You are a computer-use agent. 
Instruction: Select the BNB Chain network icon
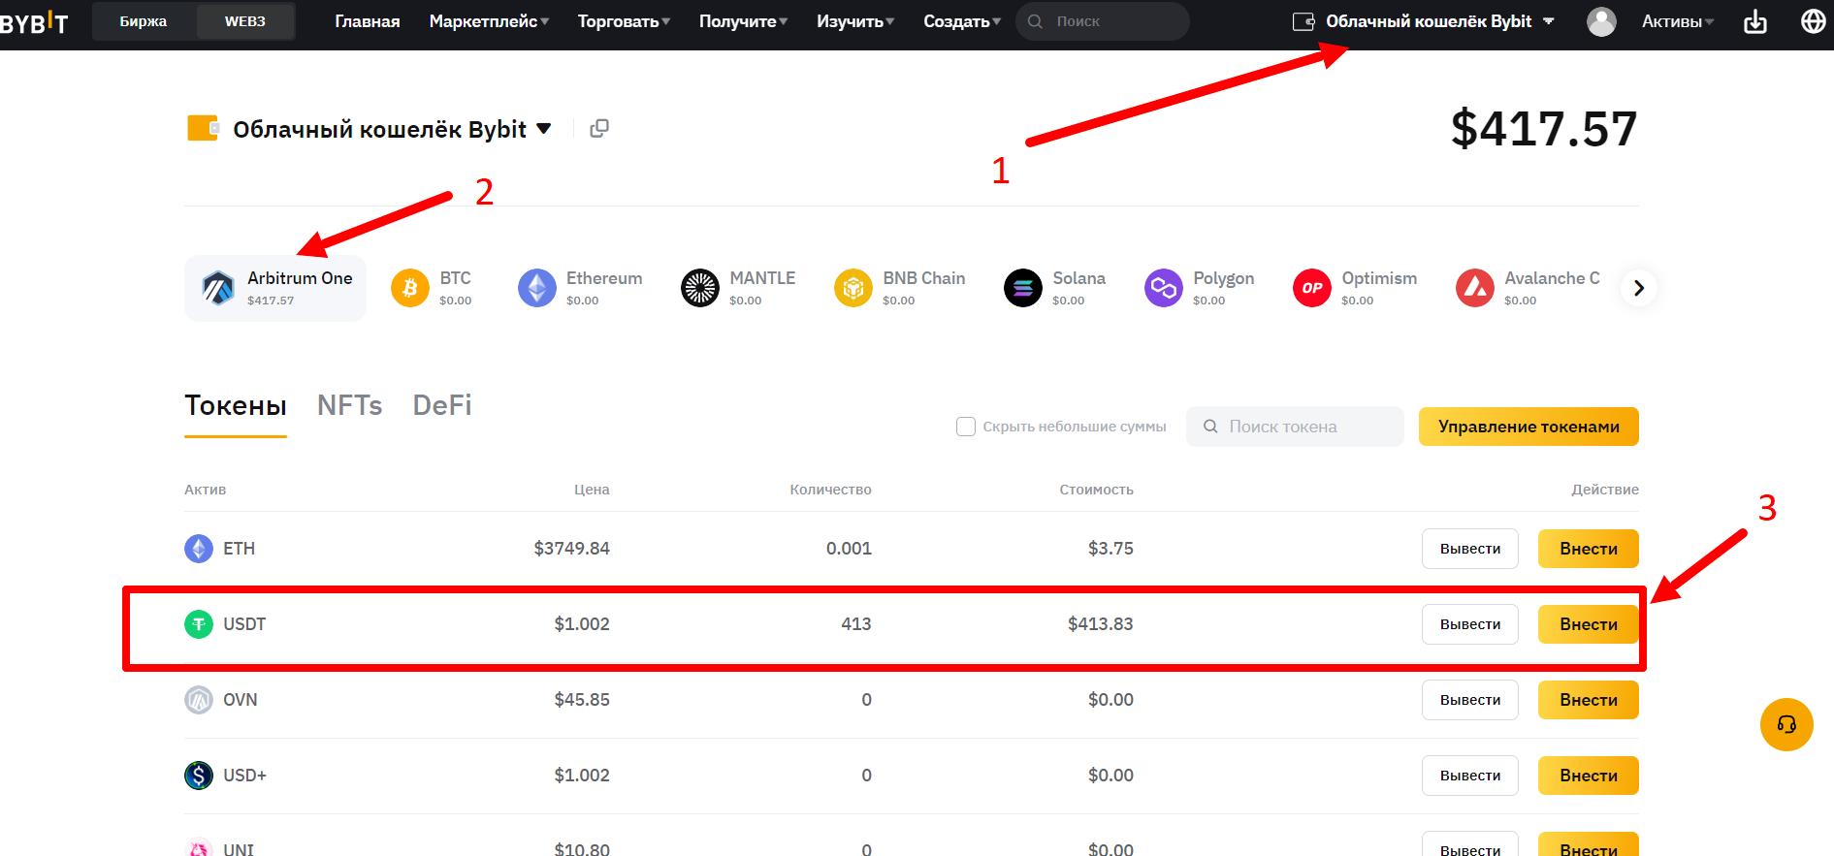[853, 288]
